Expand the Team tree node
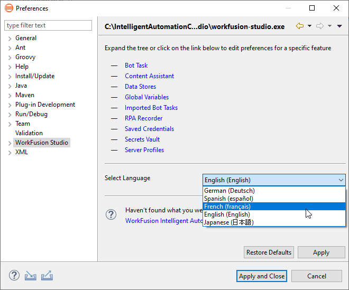This screenshot has width=349, height=290. pos(10,124)
